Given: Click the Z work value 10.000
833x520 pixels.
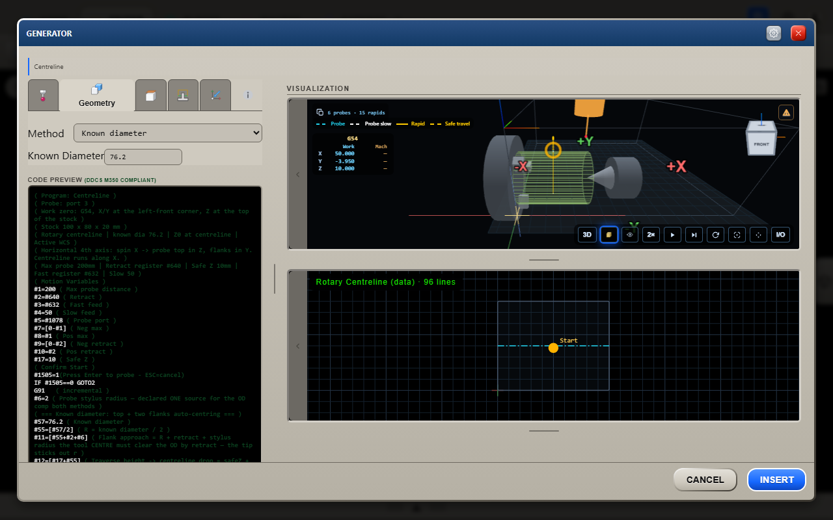Looking at the screenshot, I should pyautogui.click(x=344, y=168).
